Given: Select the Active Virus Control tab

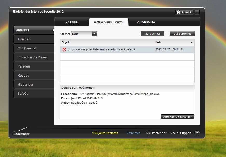Looking at the screenshot, I should coord(109,22).
